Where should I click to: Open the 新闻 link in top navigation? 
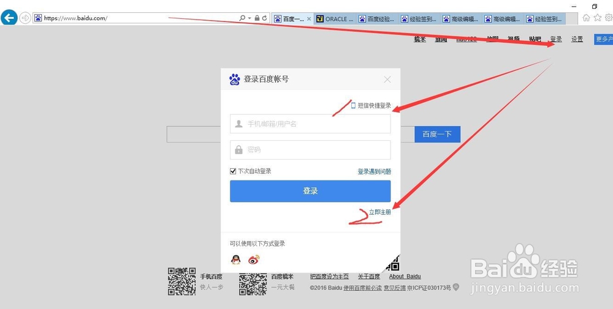441,39
